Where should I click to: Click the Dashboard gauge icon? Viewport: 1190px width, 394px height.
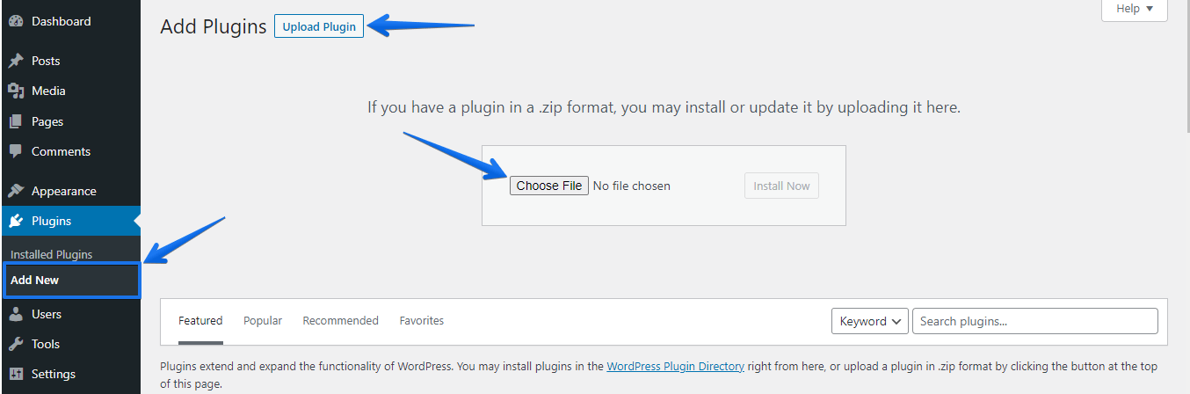click(x=16, y=21)
